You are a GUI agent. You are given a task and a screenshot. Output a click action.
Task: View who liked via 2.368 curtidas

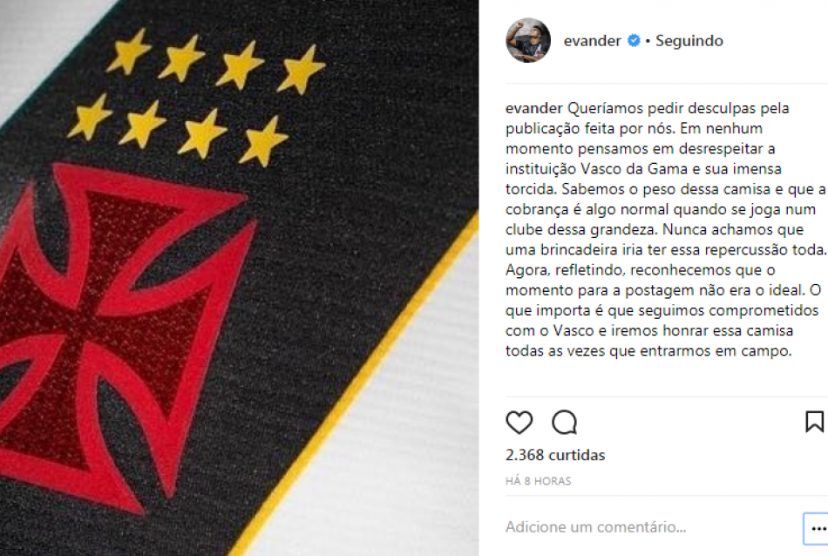555,455
